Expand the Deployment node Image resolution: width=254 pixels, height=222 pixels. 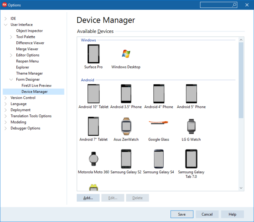point(6,110)
